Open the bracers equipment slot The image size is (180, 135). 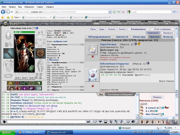[8, 44]
